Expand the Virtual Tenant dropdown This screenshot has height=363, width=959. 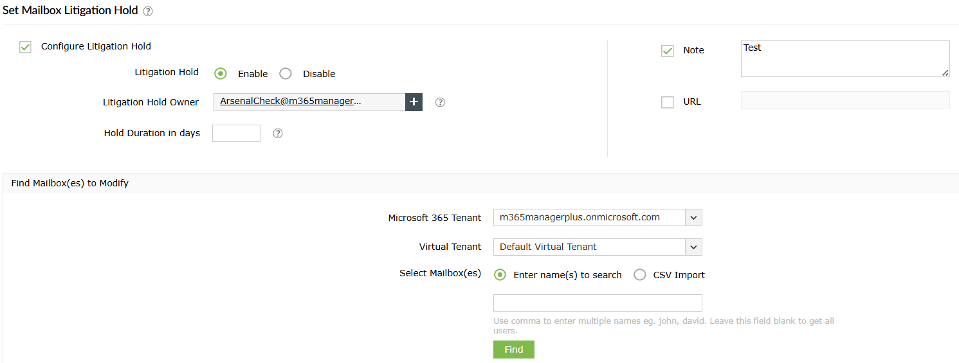tap(693, 247)
